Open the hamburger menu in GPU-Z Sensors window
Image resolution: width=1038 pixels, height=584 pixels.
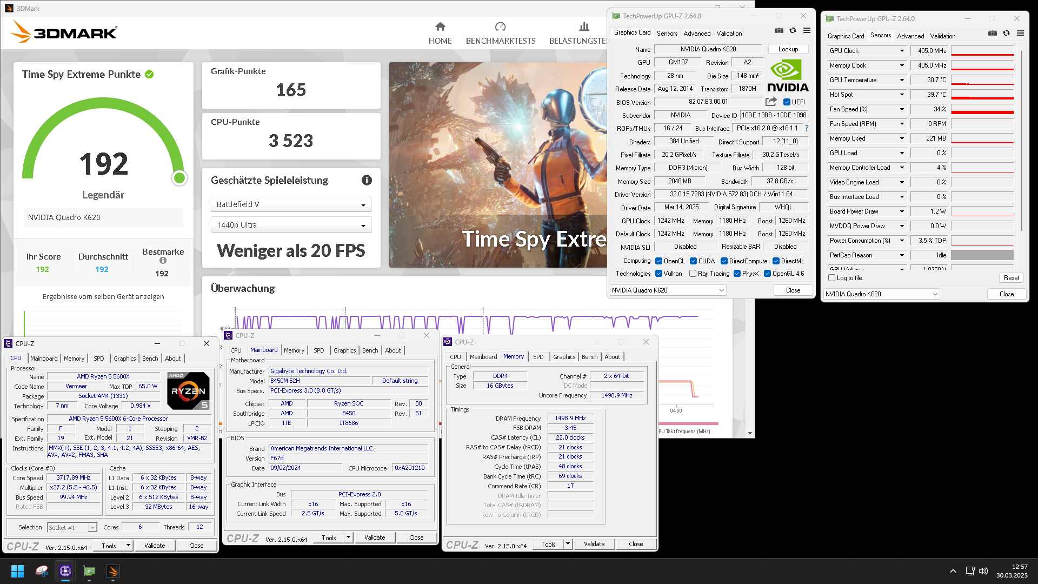tap(1020, 33)
